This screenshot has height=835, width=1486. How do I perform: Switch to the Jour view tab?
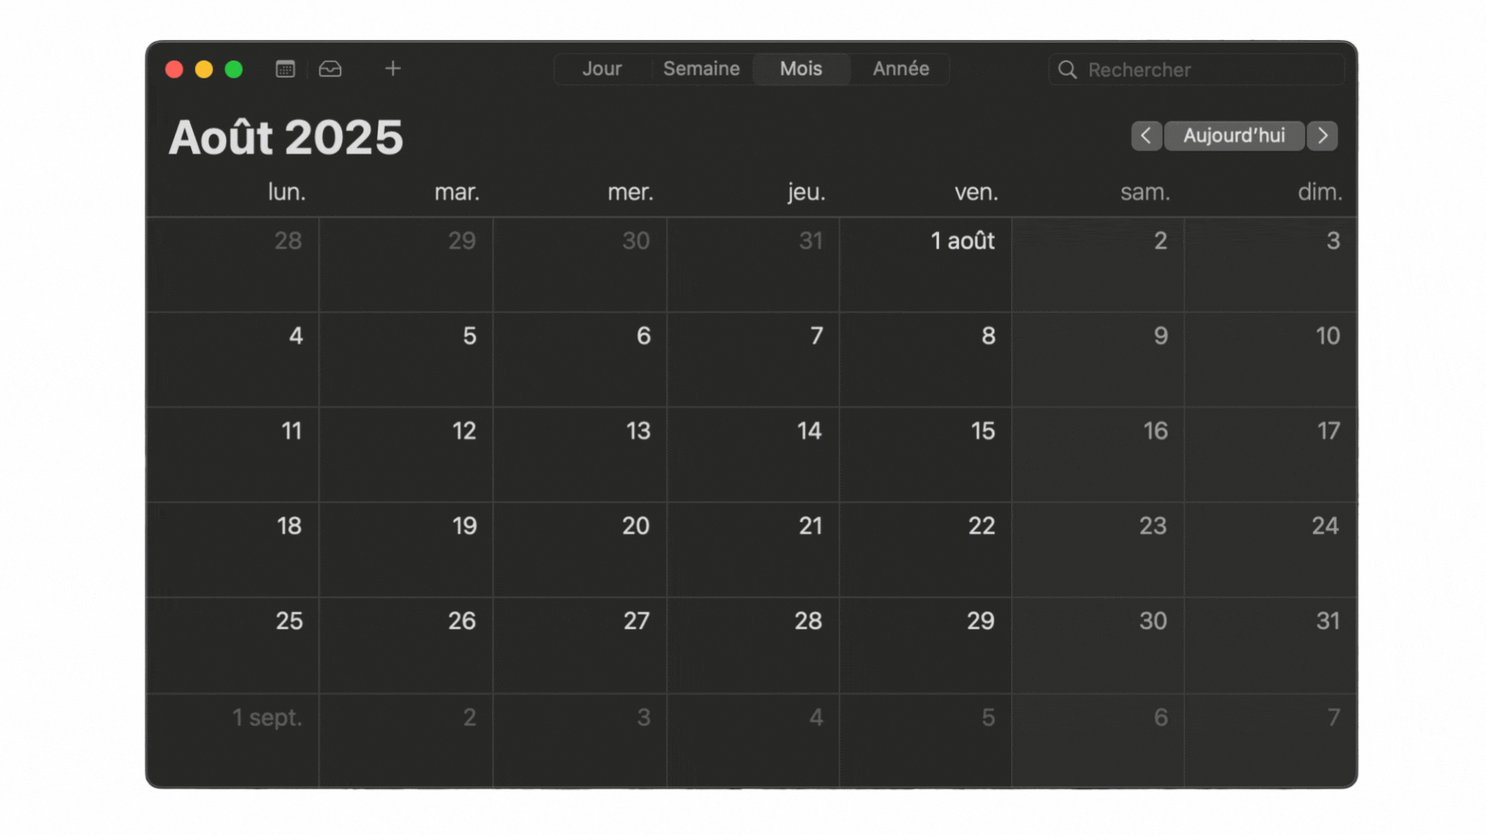(x=602, y=69)
